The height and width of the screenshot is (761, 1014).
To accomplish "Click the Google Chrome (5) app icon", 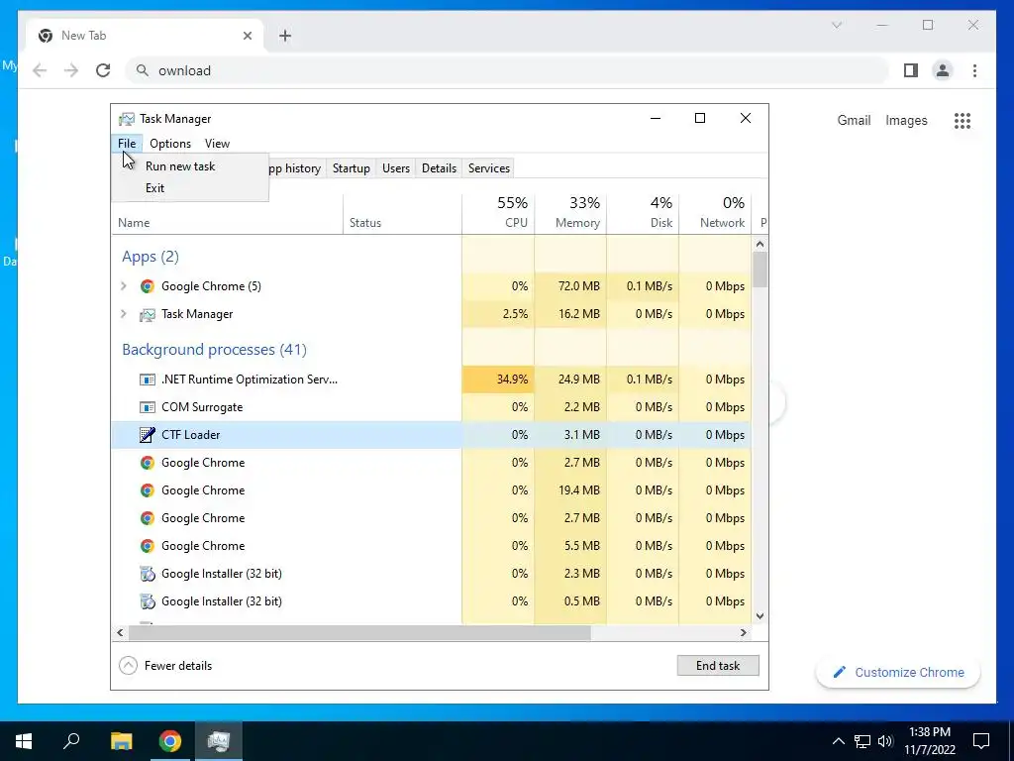I will point(148,286).
